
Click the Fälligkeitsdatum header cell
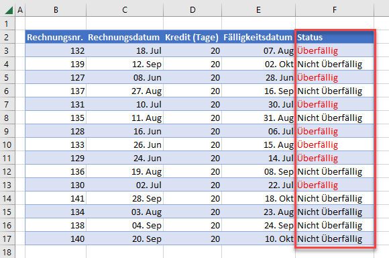click(x=258, y=37)
